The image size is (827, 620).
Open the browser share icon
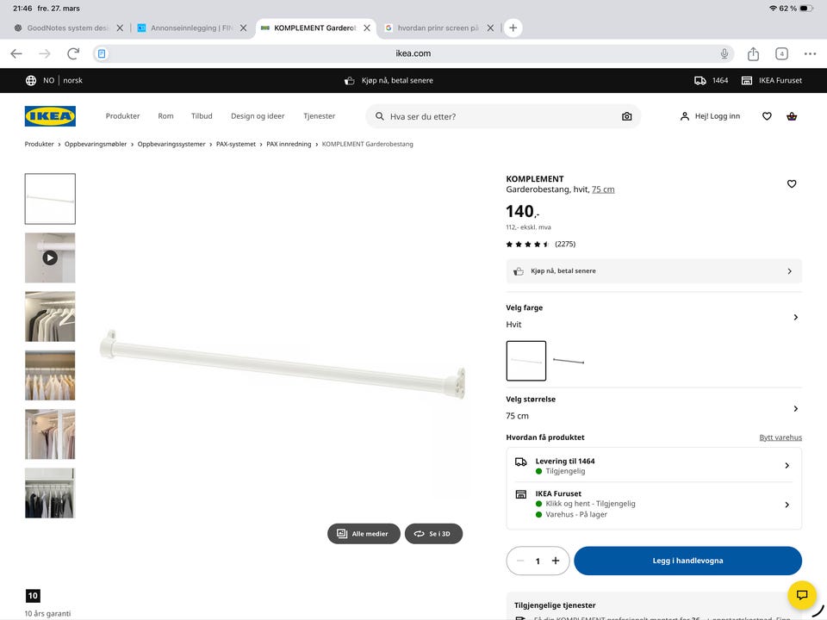click(x=753, y=53)
